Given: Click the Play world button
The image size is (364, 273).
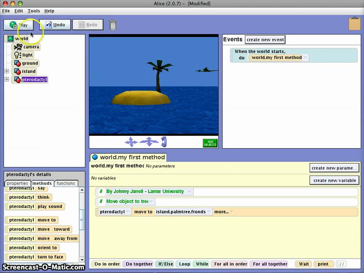Looking at the screenshot, I should [19, 25].
